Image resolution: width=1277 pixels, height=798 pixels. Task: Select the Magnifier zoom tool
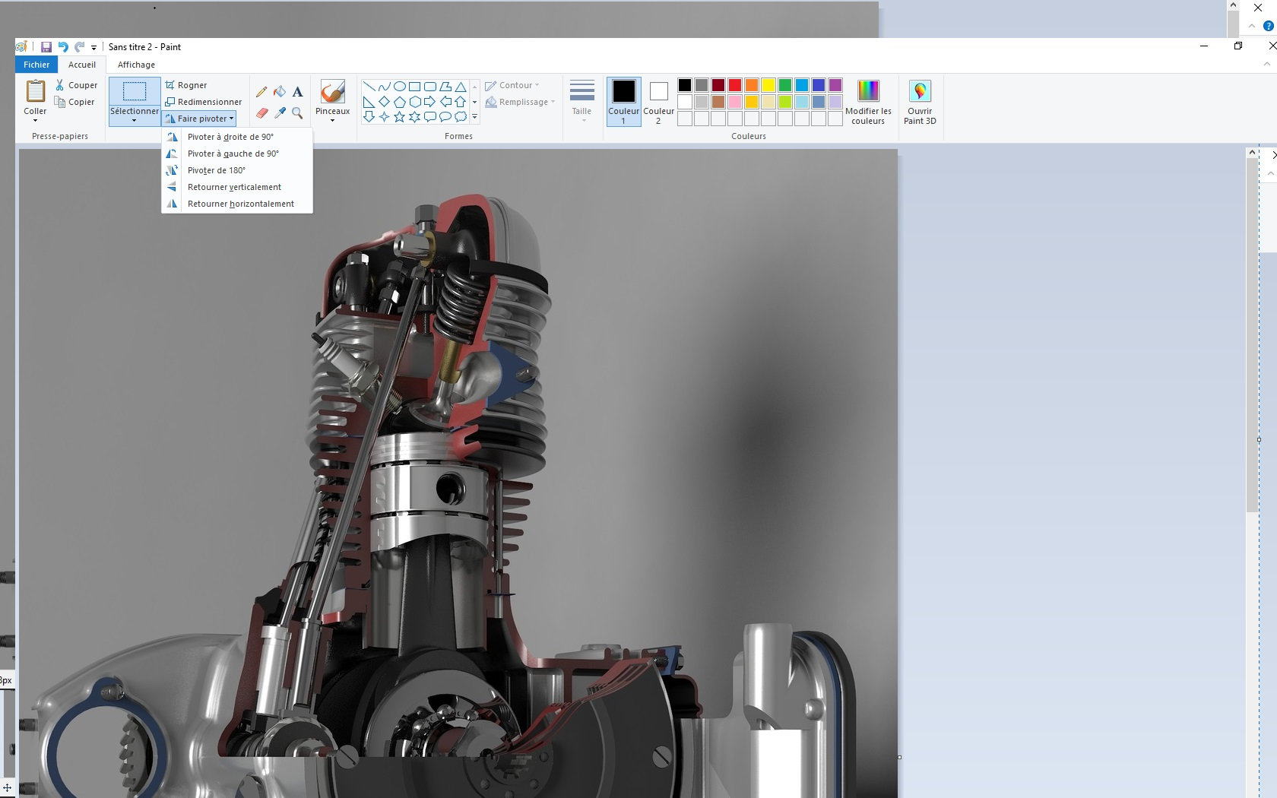point(298,113)
